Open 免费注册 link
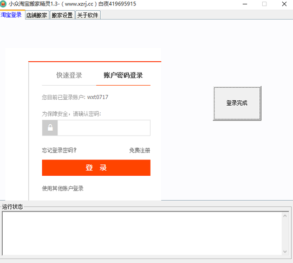Image resolution: width=293 pixels, height=263 pixels. coord(140,150)
